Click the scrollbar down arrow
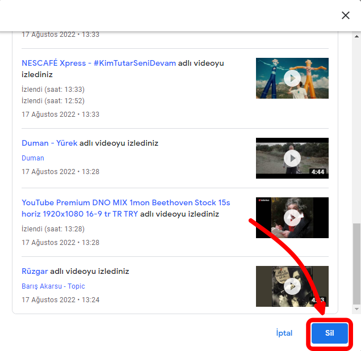361x351 pixels. pos(356,309)
